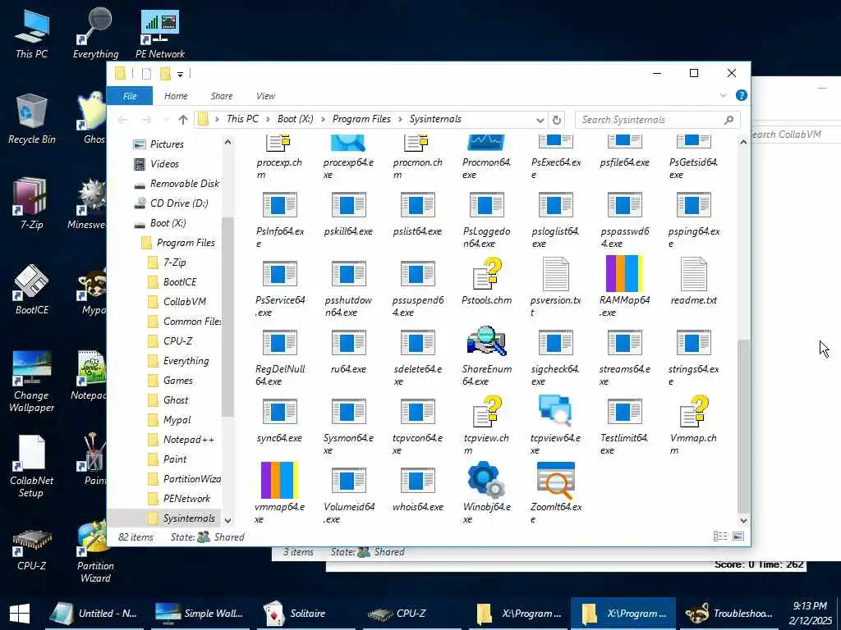
Task: Select the tcpview64.exe icon
Action: tap(555, 411)
